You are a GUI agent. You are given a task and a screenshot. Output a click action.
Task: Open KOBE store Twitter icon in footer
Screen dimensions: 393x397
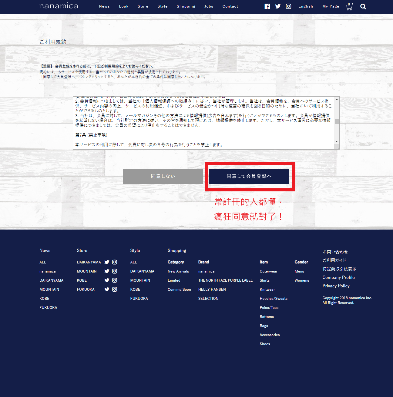107,280
